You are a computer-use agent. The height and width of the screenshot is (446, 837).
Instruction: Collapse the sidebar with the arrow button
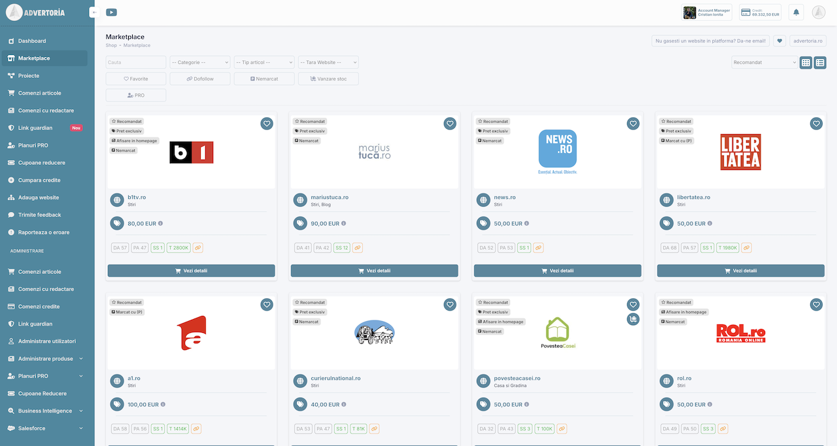tap(94, 12)
